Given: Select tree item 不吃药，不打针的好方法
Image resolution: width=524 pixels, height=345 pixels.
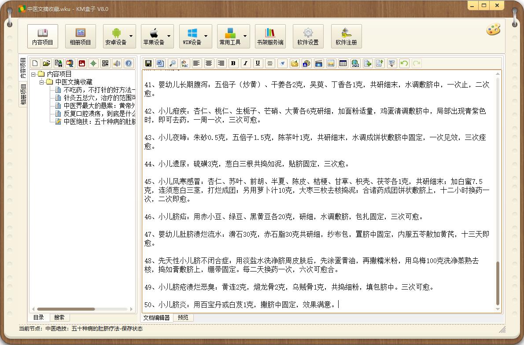Looking at the screenshot, I should pos(99,90).
